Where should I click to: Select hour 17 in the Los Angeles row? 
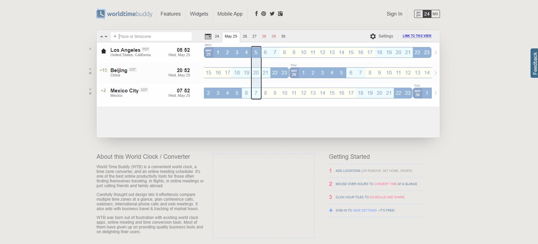[x=370, y=52]
